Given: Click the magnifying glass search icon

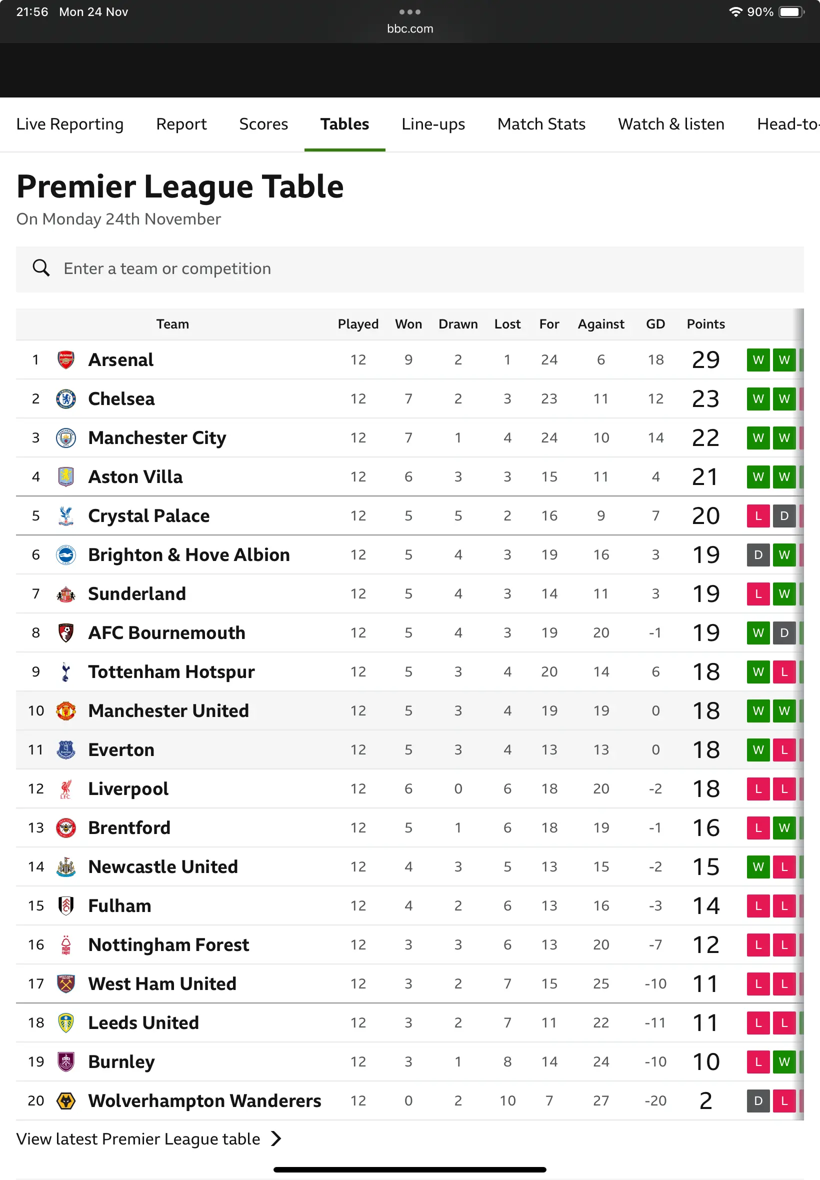Looking at the screenshot, I should click(x=41, y=268).
